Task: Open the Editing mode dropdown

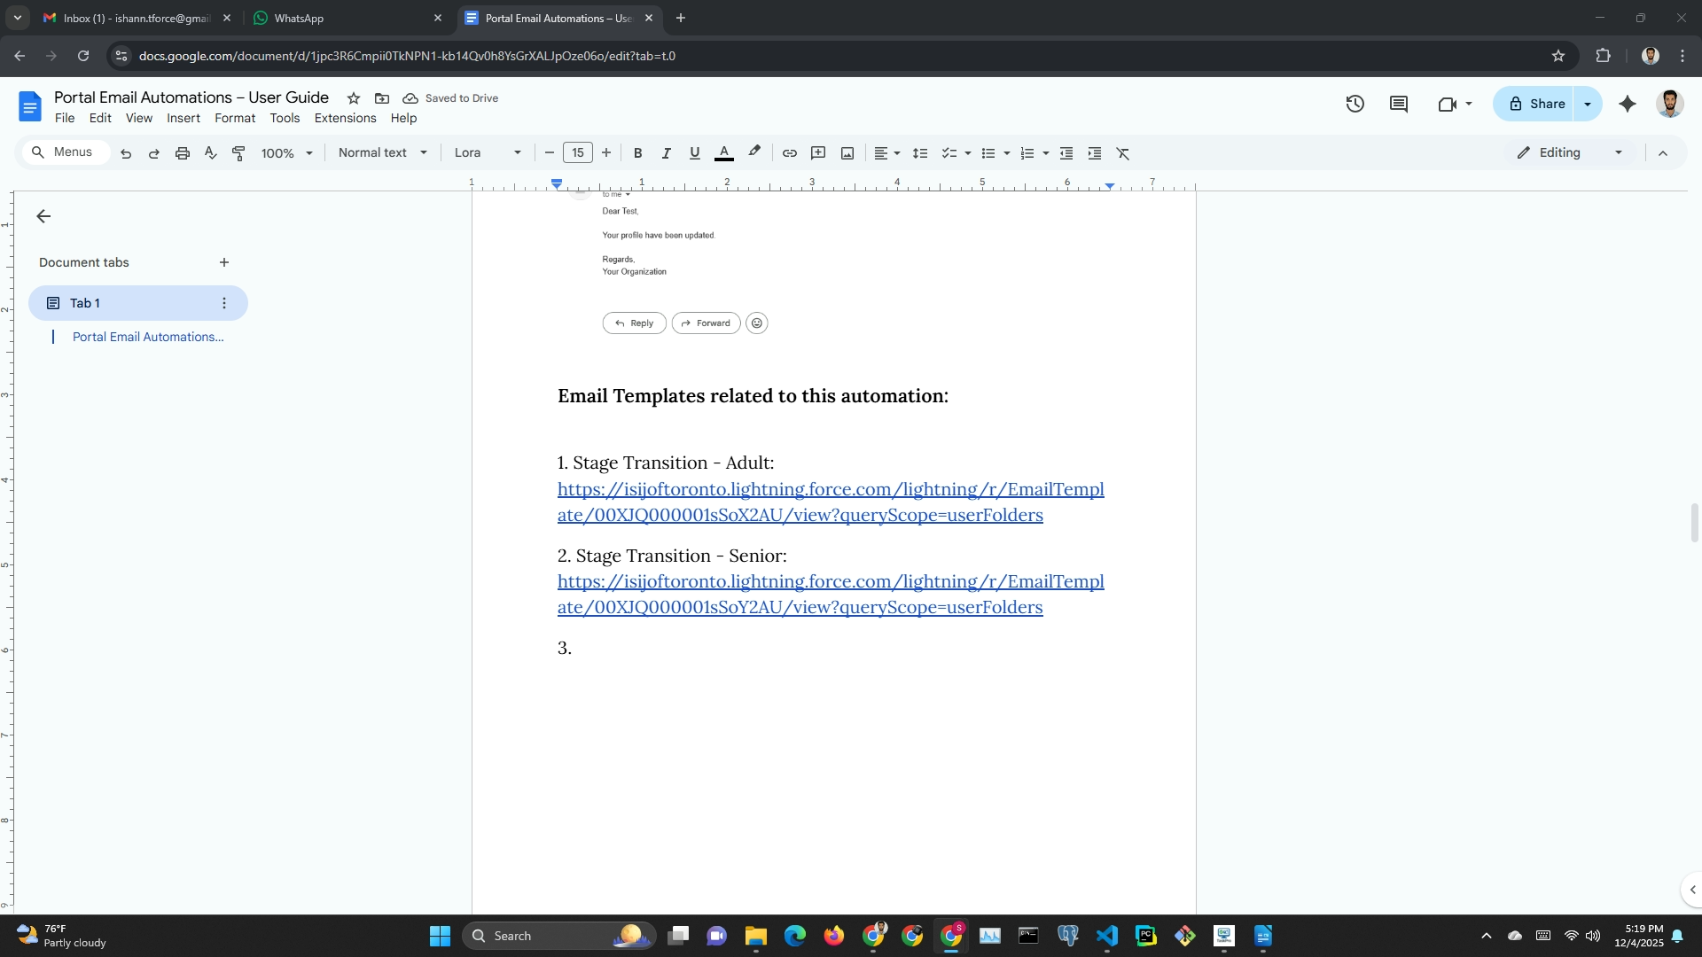Action: pyautogui.click(x=1570, y=153)
